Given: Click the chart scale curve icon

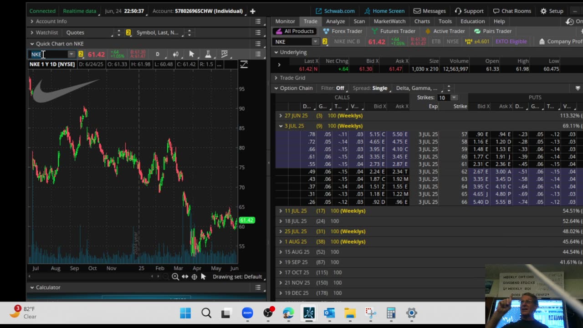Looking at the screenshot, I should click(x=244, y=64).
